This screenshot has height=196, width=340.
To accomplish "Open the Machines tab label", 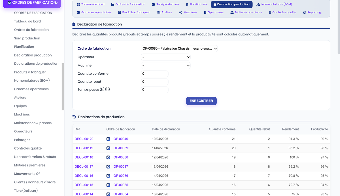I will (x=190, y=12).
